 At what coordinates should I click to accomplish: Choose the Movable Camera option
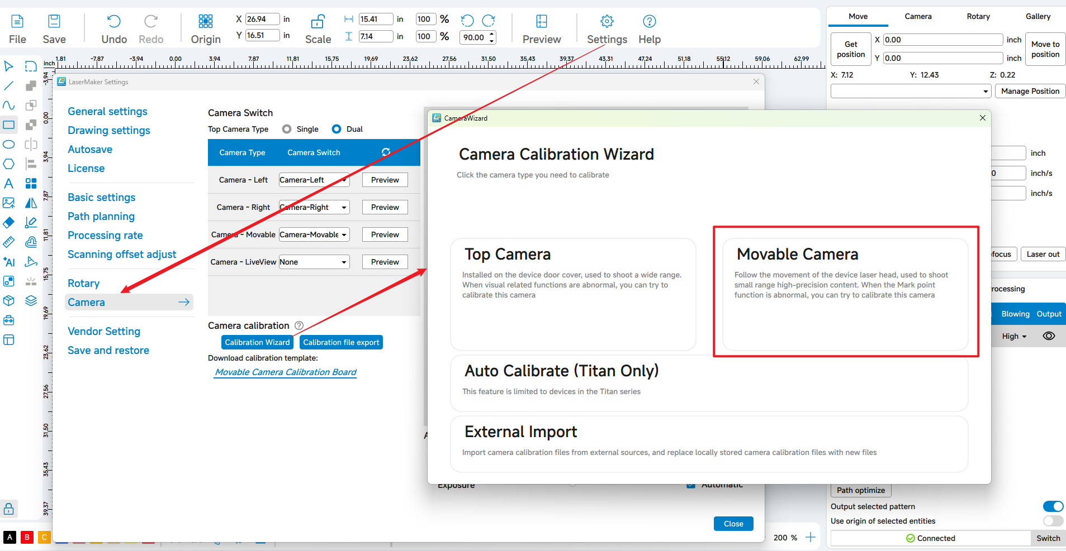845,294
